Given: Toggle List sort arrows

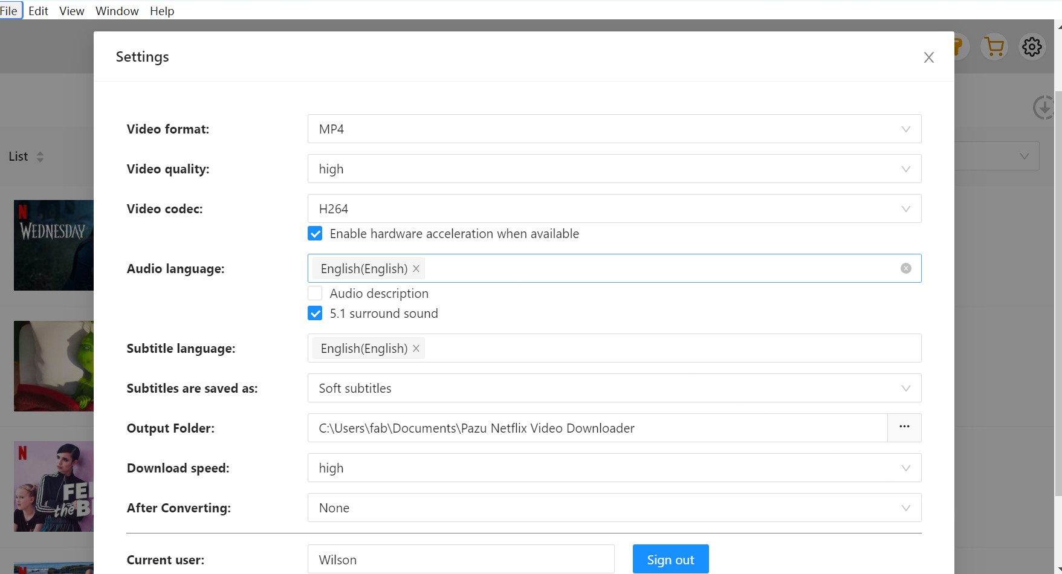Looking at the screenshot, I should click(40, 156).
